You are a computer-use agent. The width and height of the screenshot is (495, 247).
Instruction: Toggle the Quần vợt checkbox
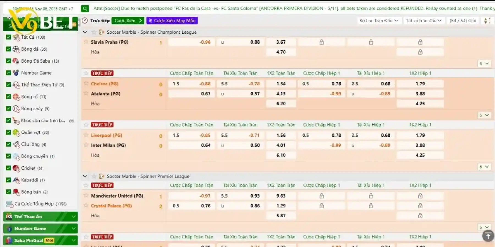8,132
